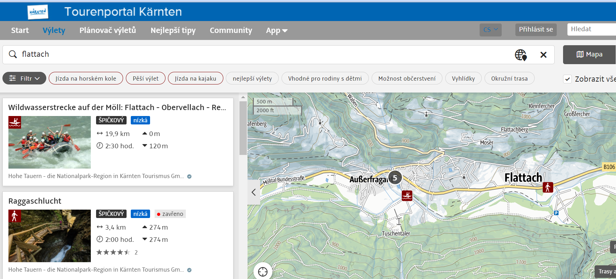Screen dimensions: 616x279
Task: Click the Trasy button at map corner
Action: click(x=606, y=272)
